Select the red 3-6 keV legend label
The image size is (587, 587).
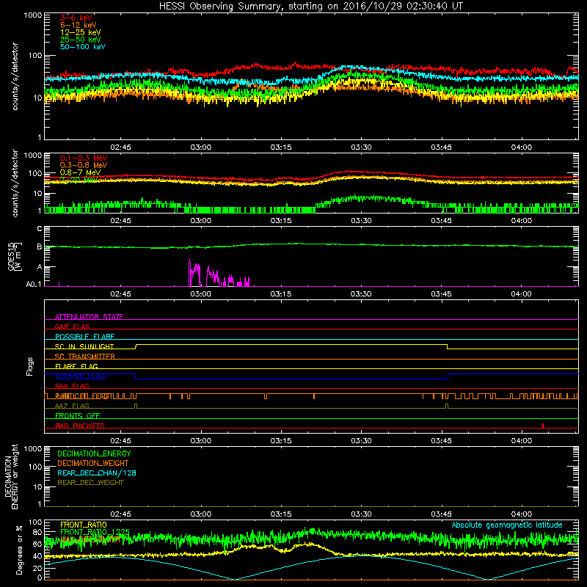pos(76,18)
